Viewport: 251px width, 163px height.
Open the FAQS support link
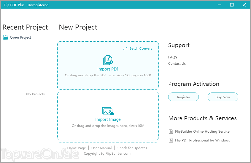click(x=173, y=57)
